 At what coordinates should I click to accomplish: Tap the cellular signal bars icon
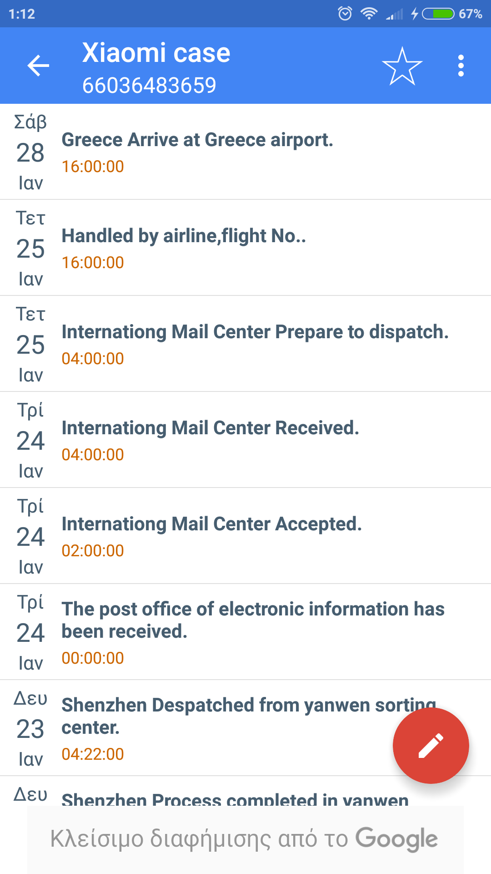(394, 15)
